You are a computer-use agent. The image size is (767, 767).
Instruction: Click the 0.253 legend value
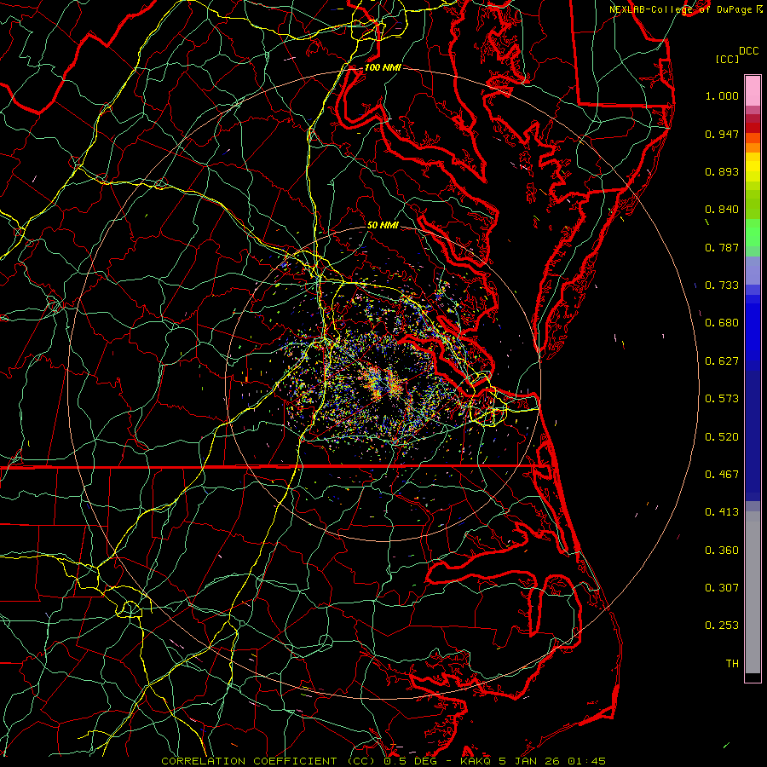point(722,626)
